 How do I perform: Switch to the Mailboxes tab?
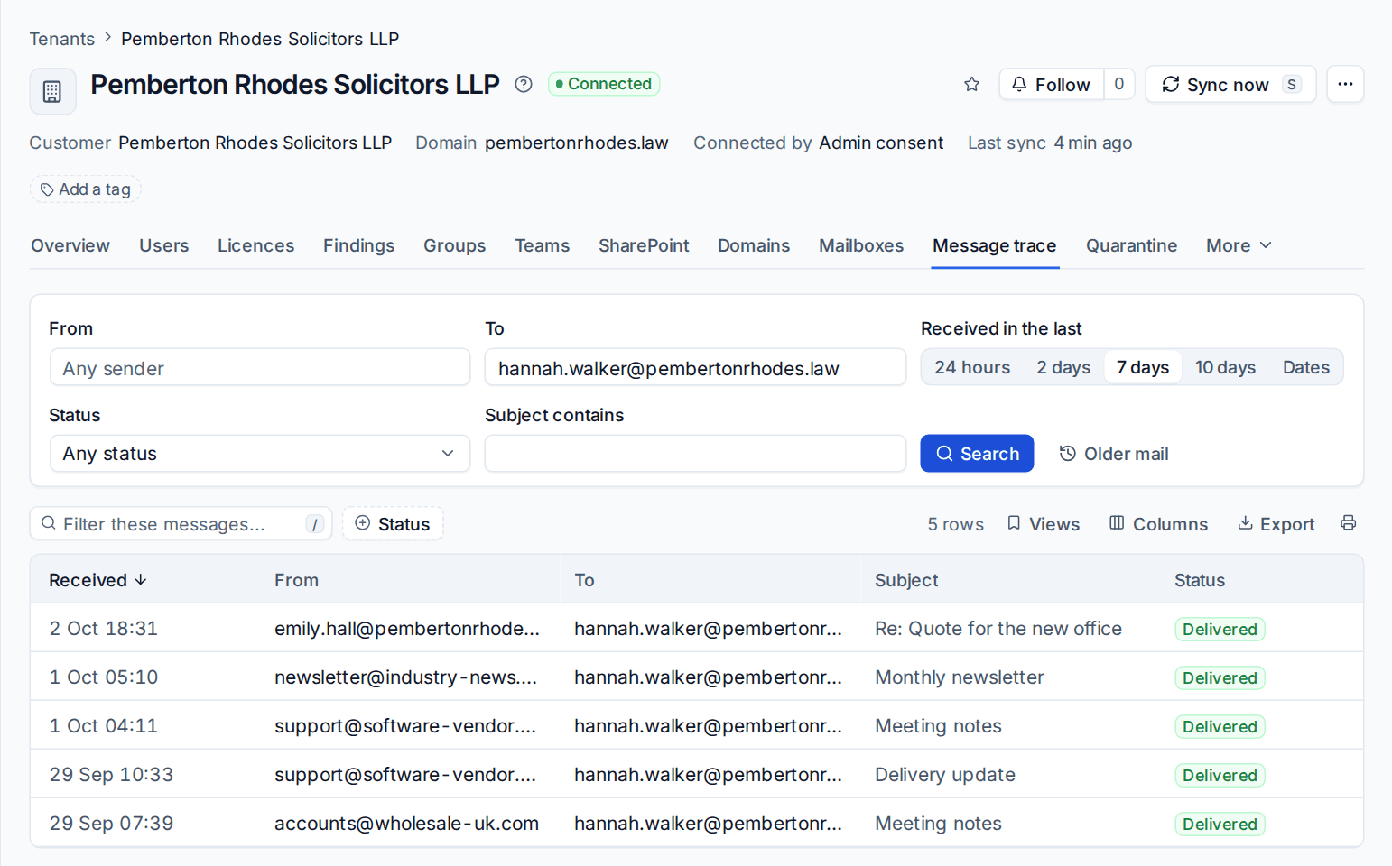click(861, 245)
